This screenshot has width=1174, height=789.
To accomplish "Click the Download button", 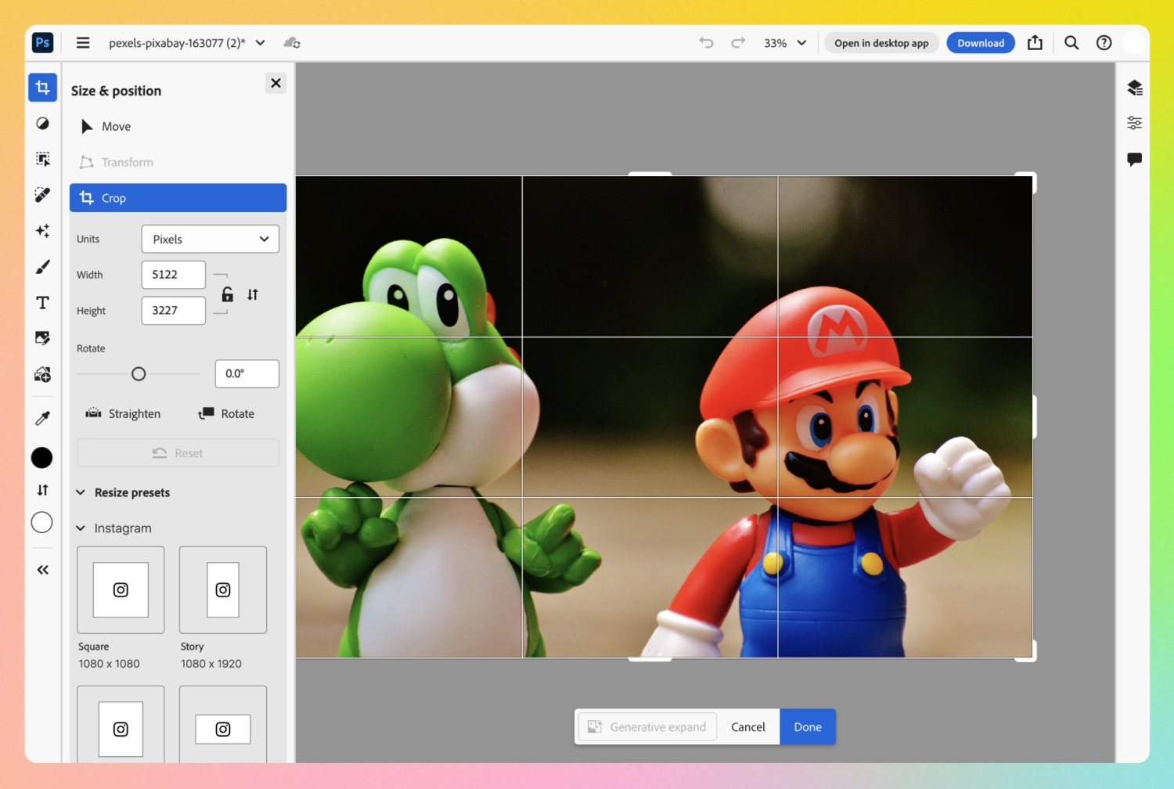I will pyautogui.click(x=981, y=43).
